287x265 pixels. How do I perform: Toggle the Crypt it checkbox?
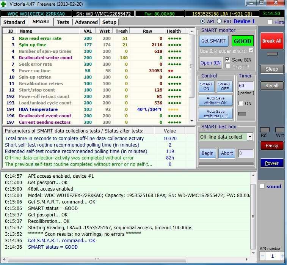(228, 66)
